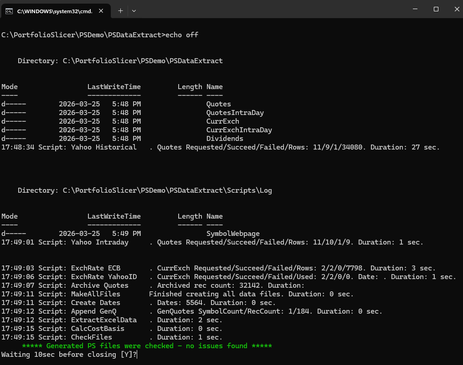
Task: Click the CurrExch directory line
Action: coord(222,121)
